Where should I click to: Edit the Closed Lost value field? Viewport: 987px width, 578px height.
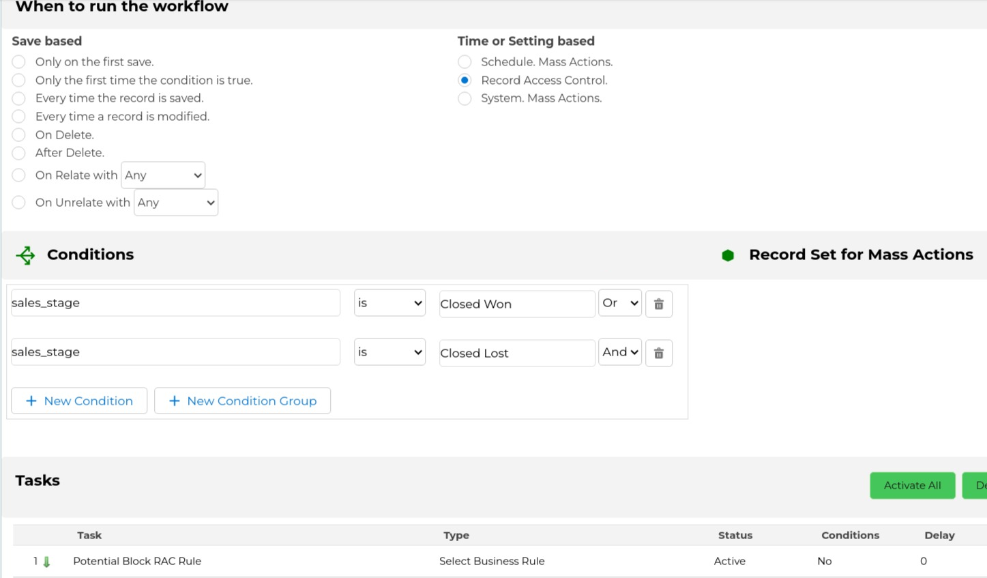[x=517, y=353]
